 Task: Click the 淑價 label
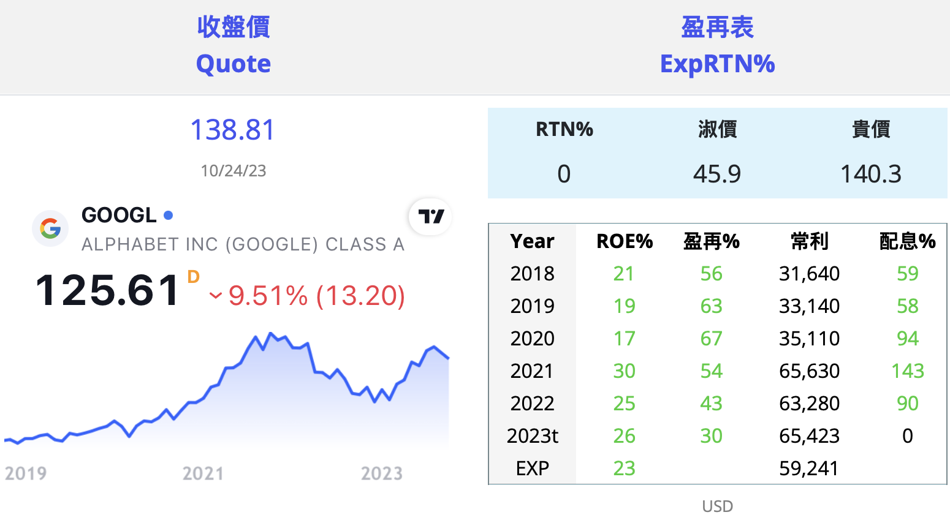(717, 129)
